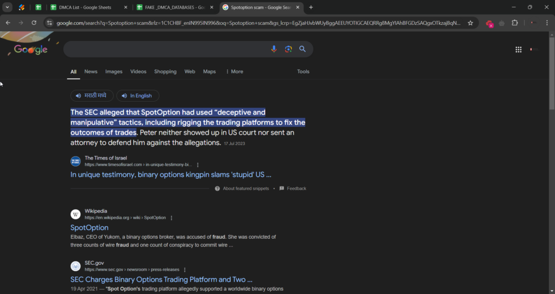Screen dimensions: 555x294
Task: Open options for SEC.gov result
Action: 184,270
